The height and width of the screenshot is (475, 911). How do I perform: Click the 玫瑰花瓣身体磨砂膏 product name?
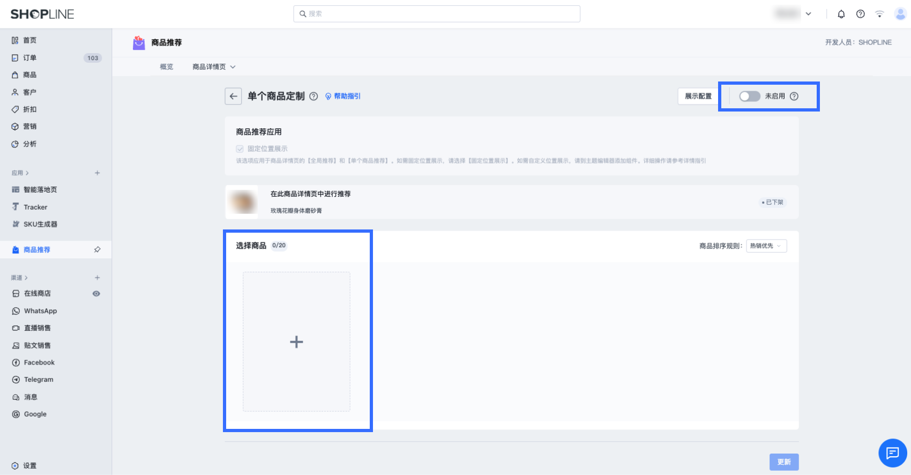click(x=296, y=211)
